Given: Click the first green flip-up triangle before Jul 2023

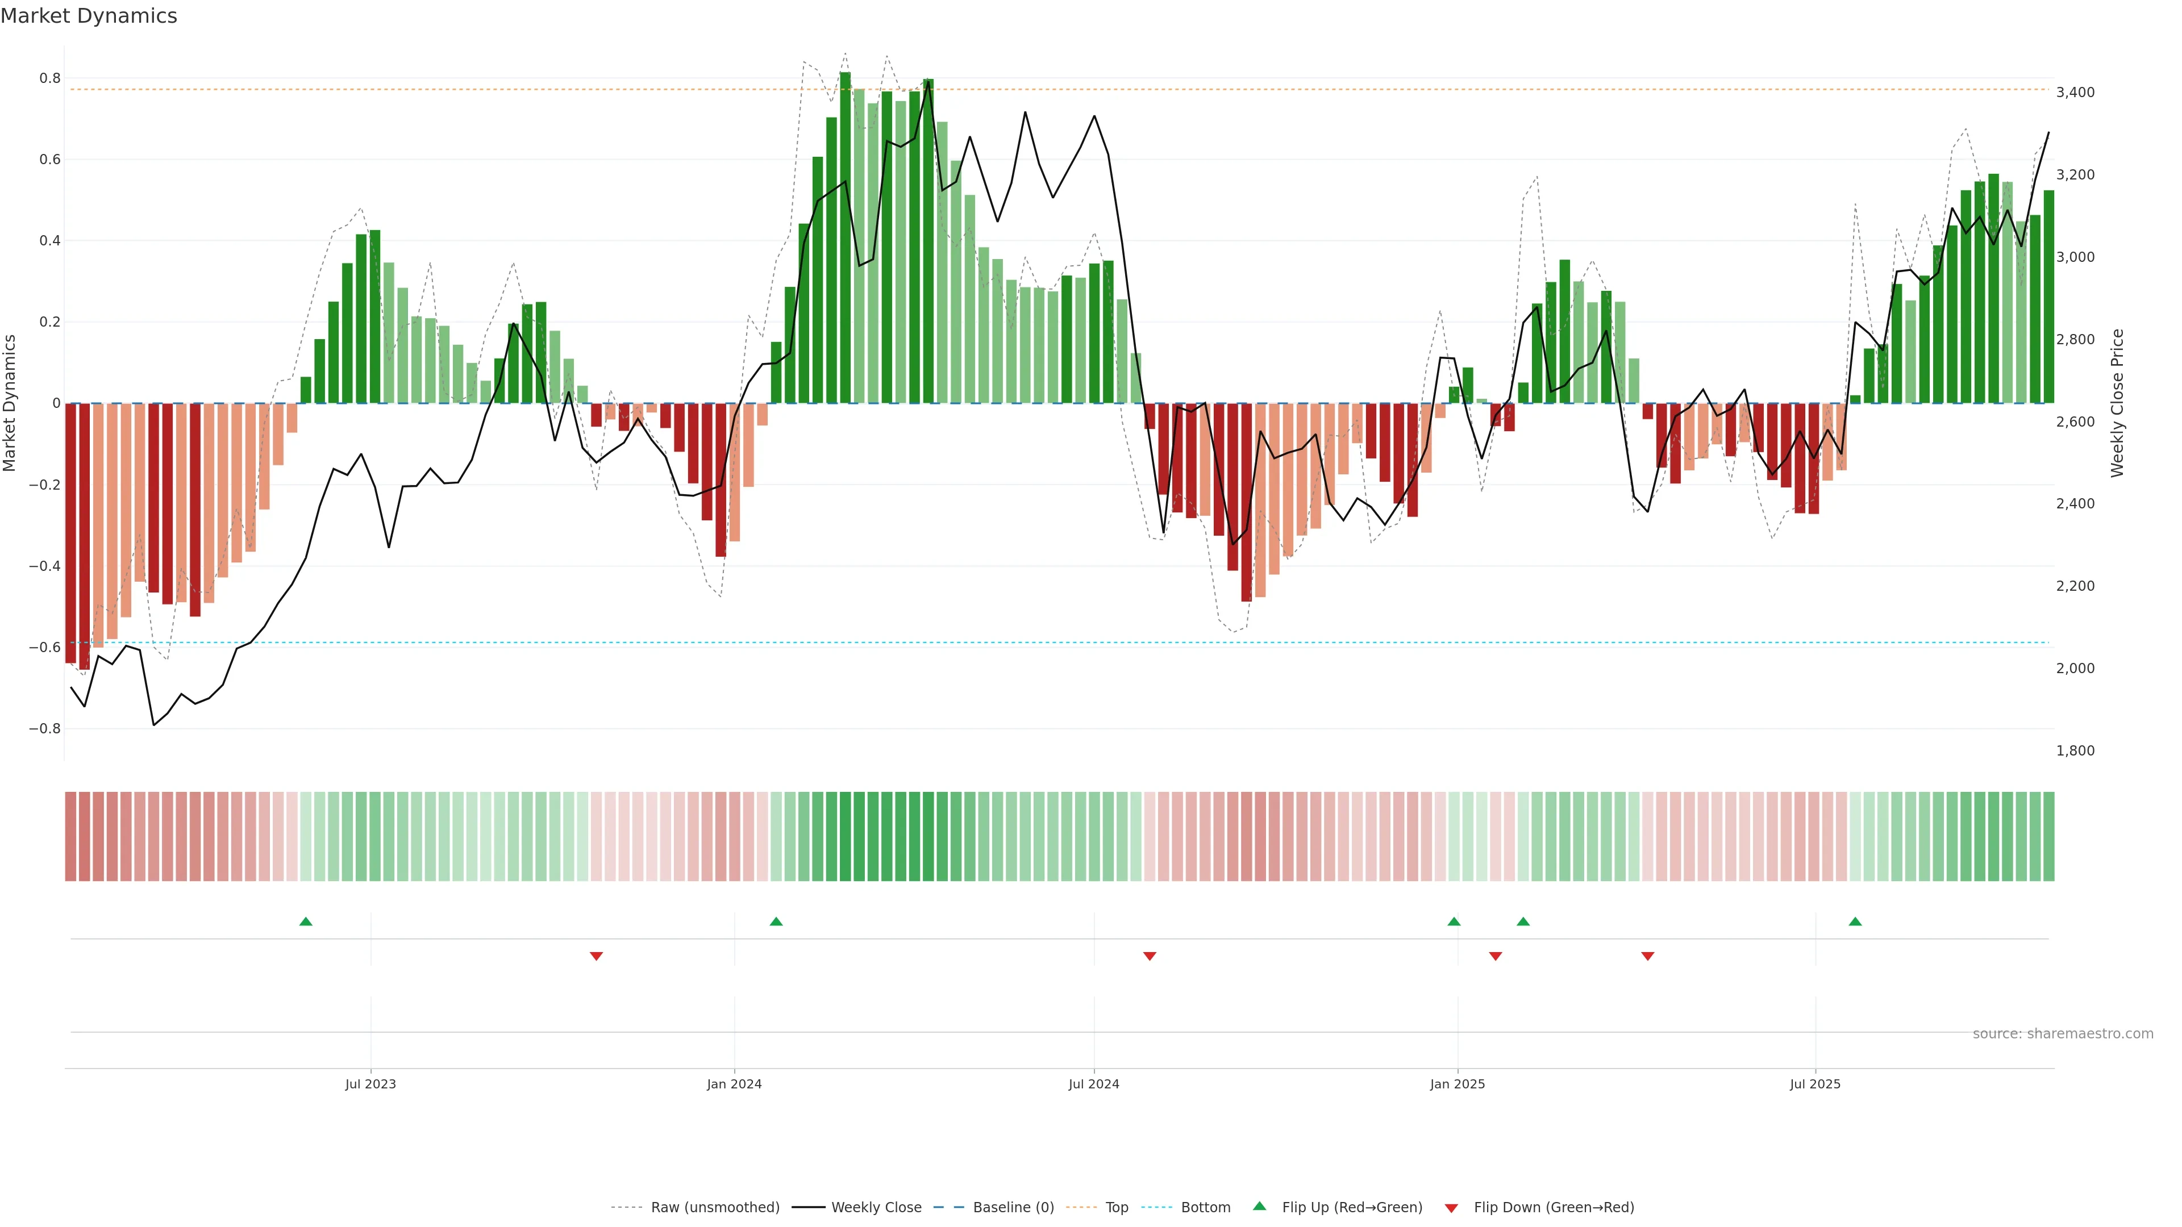Looking at the screenshot, I should point(306,921).
